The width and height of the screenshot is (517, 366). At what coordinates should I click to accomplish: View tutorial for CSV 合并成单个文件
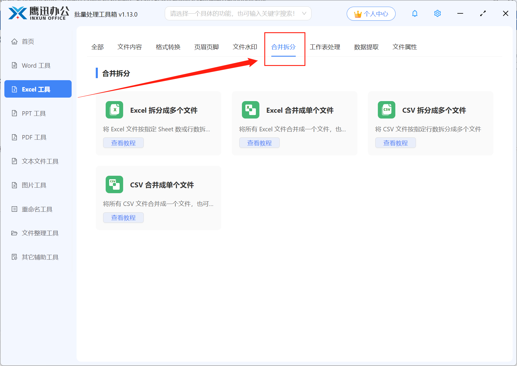click(123, 218)
